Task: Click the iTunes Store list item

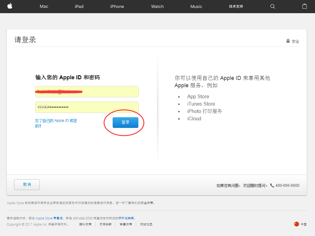Action: [x=201, y=104]
